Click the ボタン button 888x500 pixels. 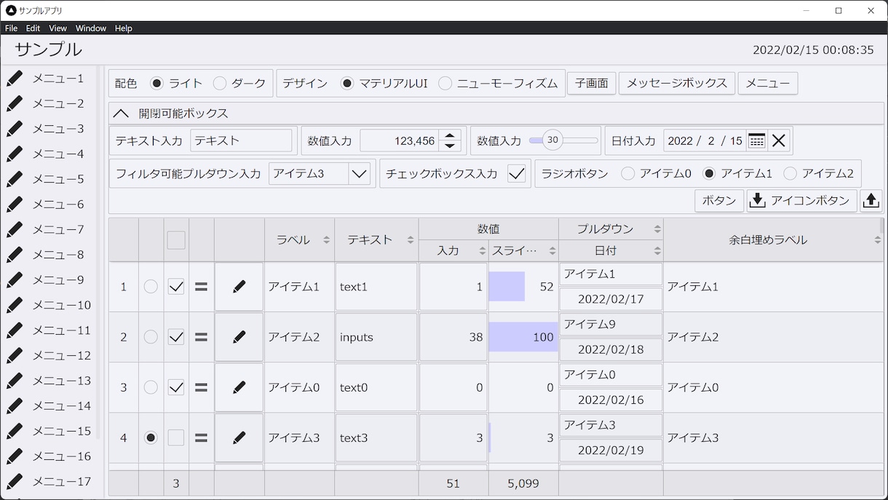click(719, 201)
